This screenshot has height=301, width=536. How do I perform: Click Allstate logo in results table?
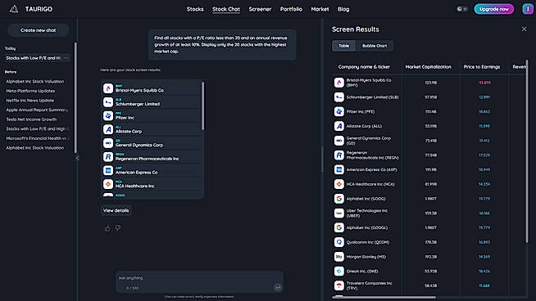(x=338, y=126)
